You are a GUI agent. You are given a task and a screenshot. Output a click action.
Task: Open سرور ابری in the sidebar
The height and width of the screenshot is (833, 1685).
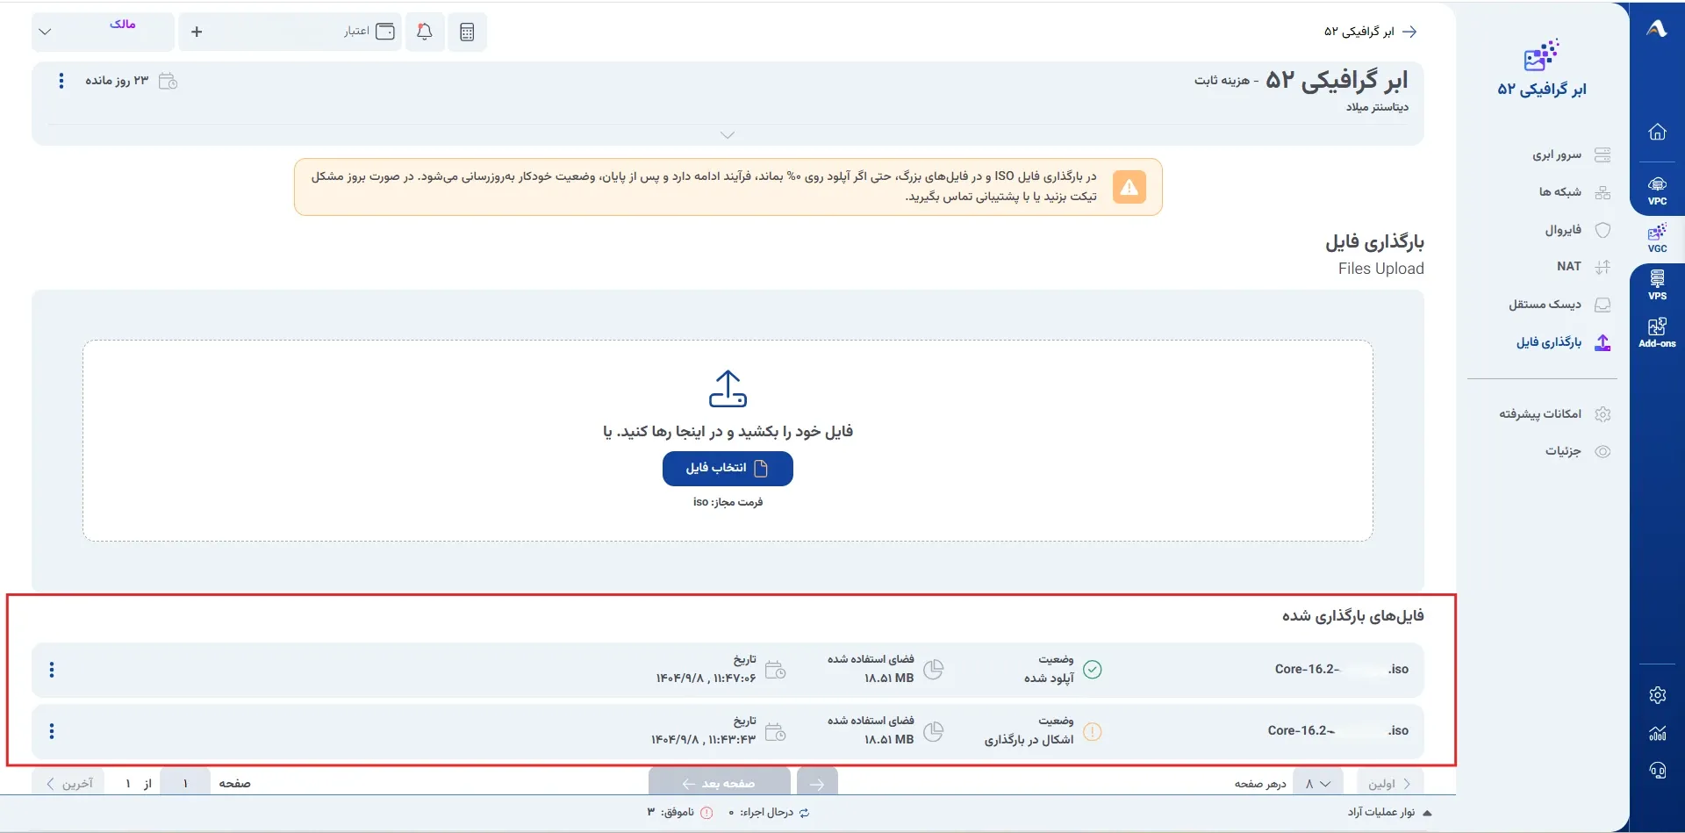[x=1571, y=155]
